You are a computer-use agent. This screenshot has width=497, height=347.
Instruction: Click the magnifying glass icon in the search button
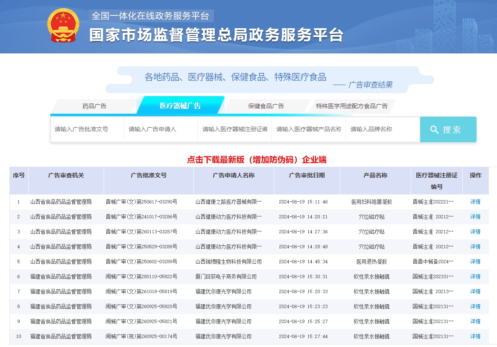tap(435, 129)
